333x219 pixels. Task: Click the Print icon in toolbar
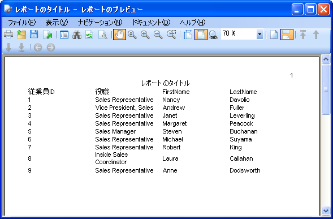8,35
